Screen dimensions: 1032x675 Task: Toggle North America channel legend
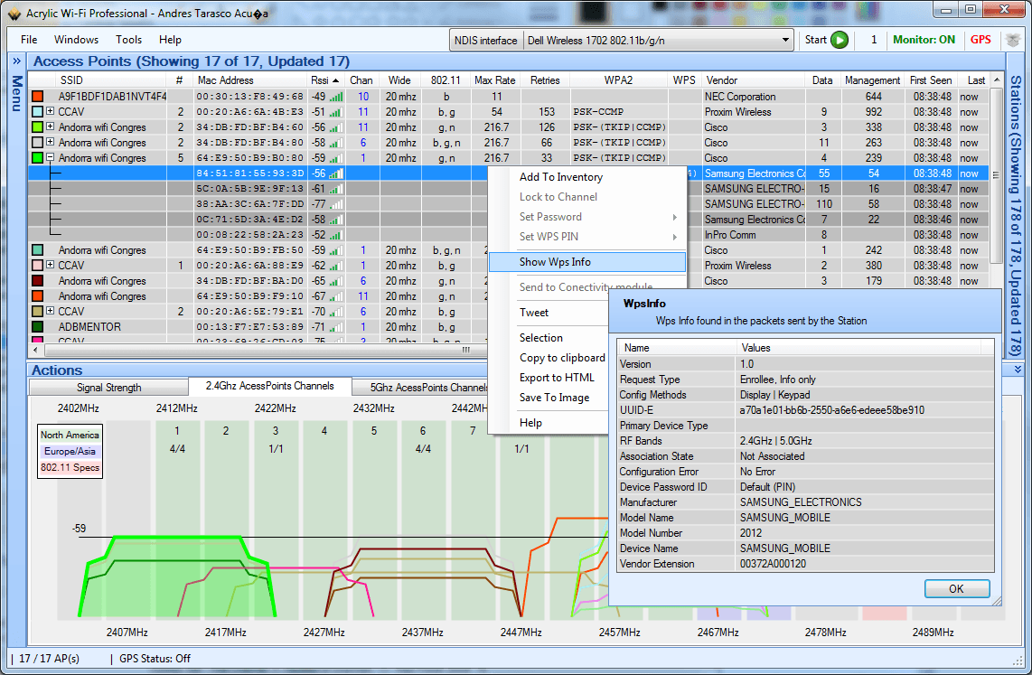click(x=70, y=435)
